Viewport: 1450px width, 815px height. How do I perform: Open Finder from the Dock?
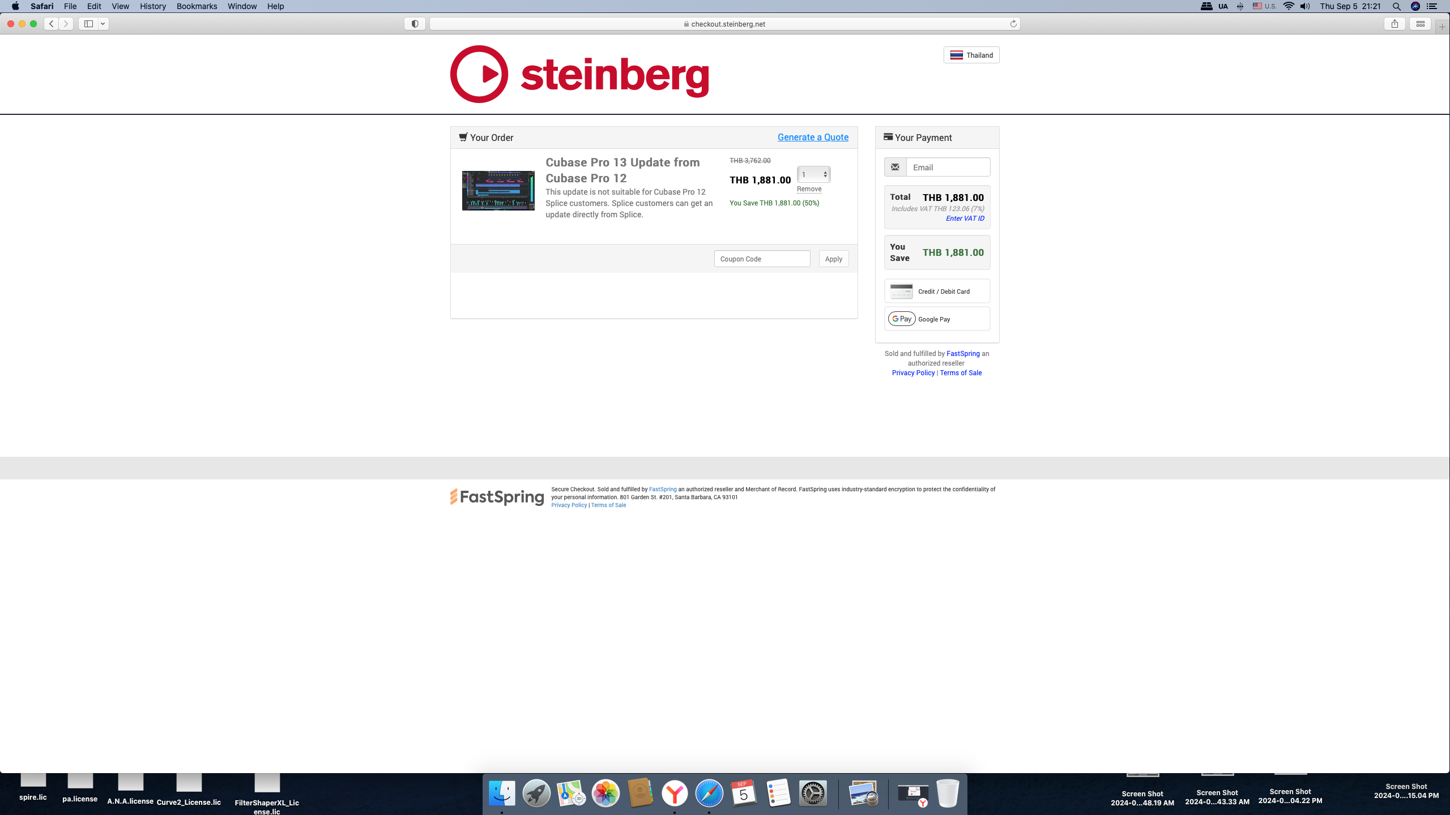point(502,793)
